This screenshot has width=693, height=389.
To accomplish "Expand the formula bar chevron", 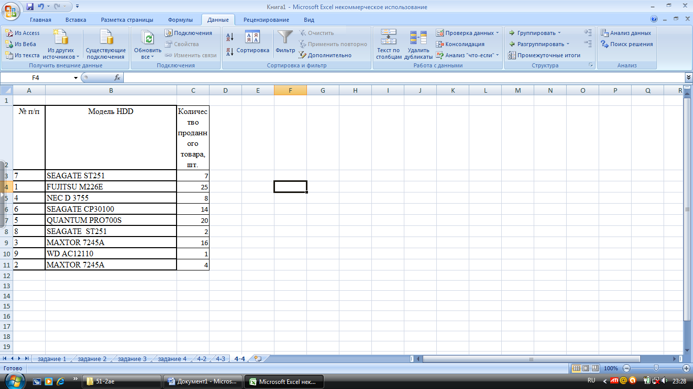I will pos(688,77).
